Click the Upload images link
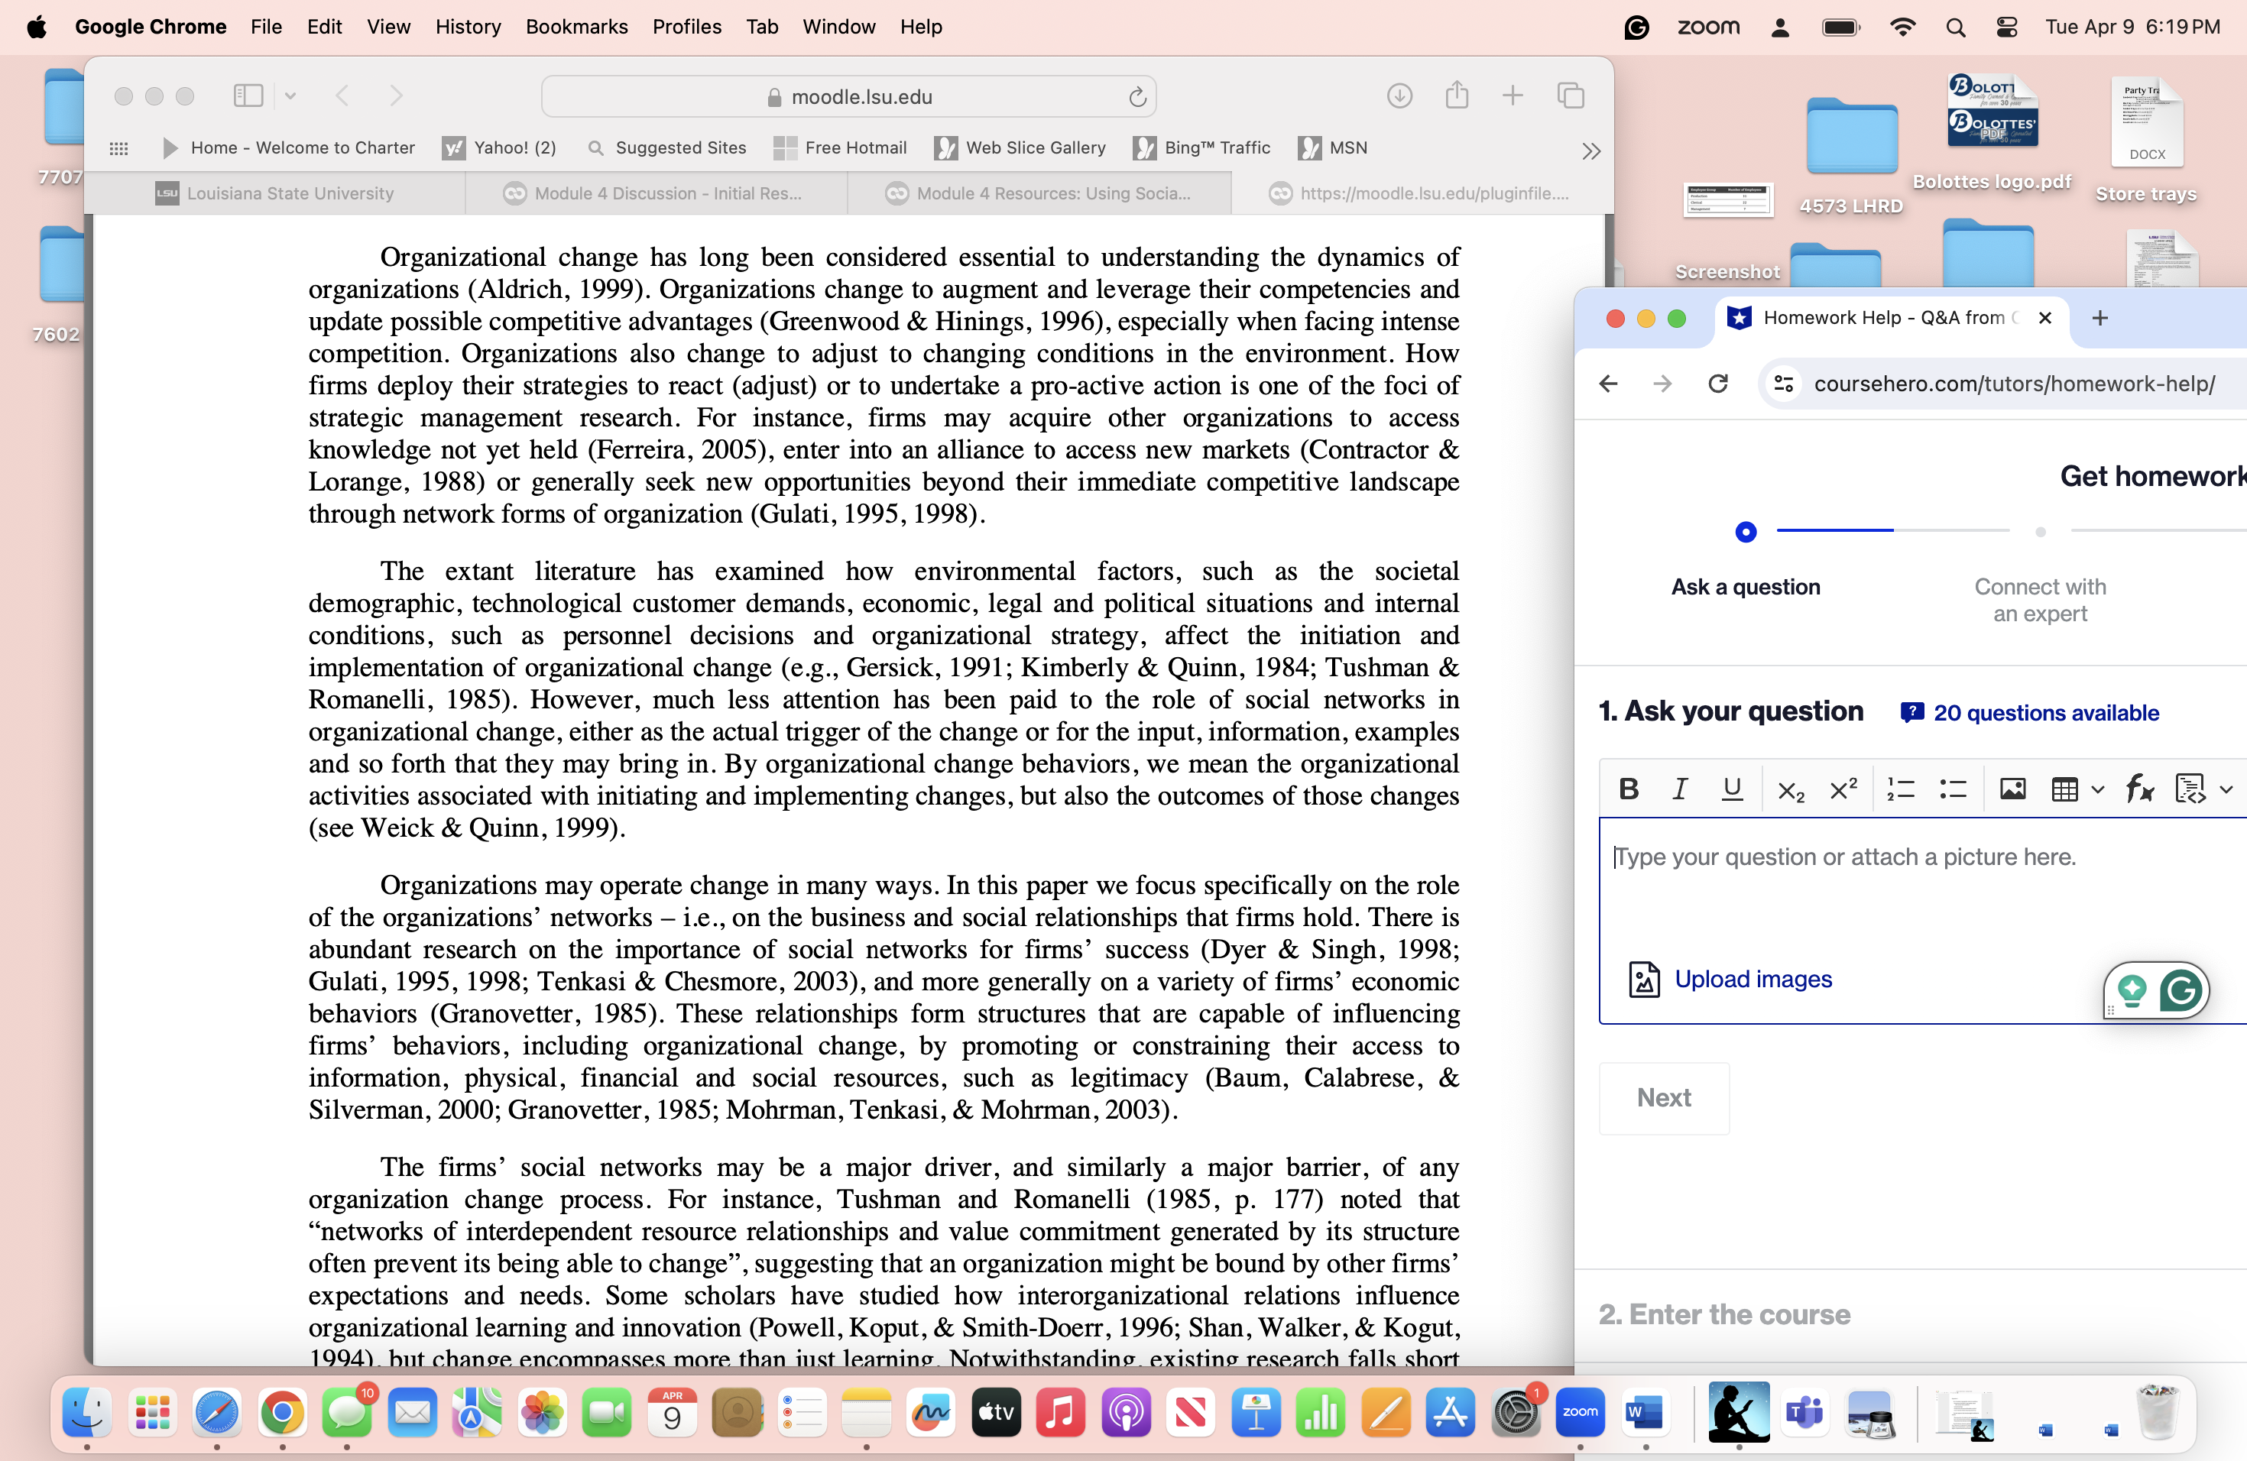 tap(1753, 979)
